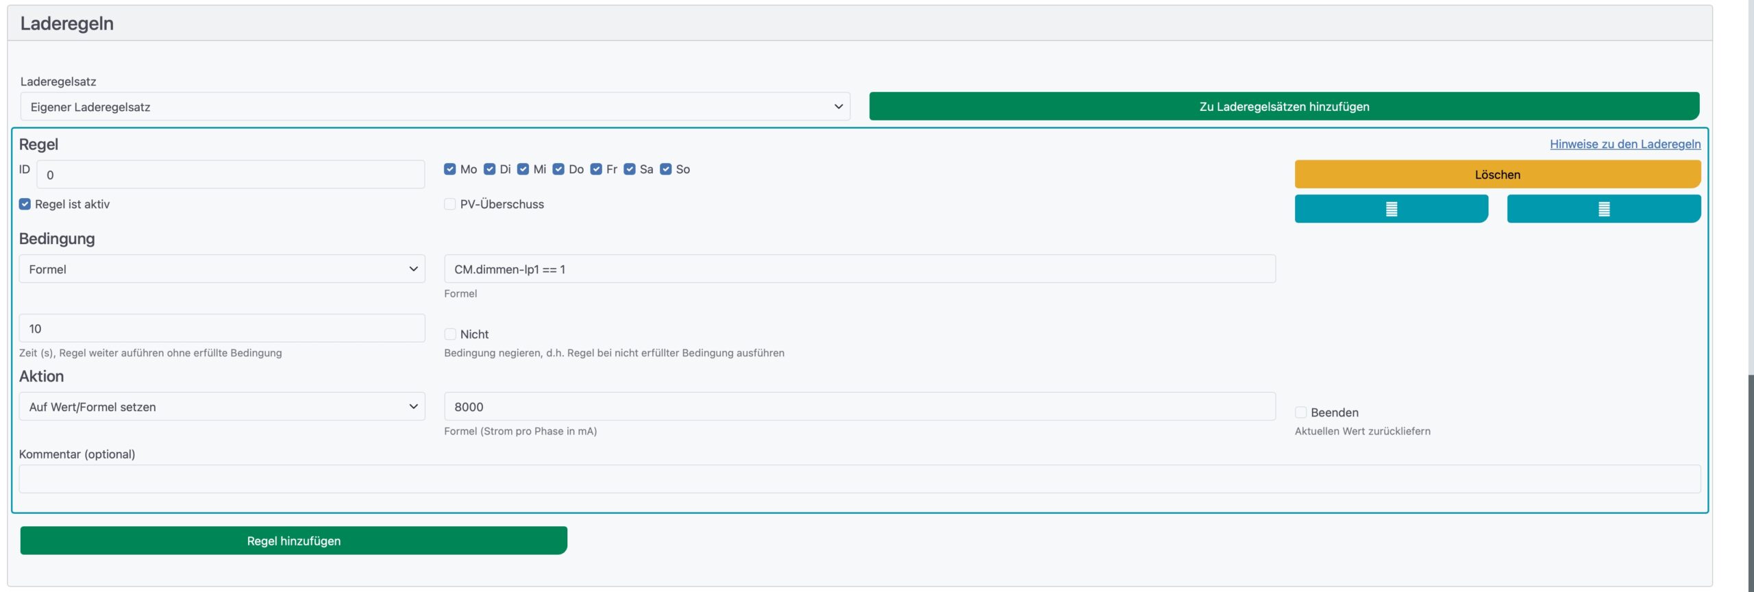Screen dimensions: 1754x592
Task: Click the left teal lines-icon button
Action: coord(1391,209)
